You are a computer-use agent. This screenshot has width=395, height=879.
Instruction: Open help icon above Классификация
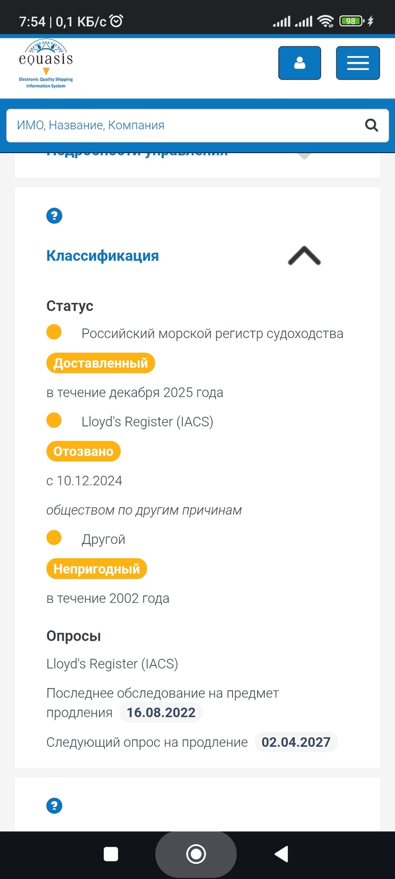(54, 215)
